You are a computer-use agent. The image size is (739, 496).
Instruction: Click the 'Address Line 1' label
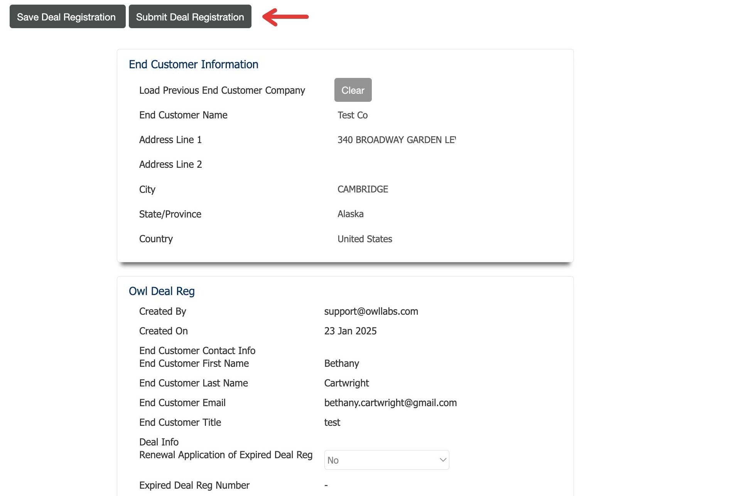(x=170, y=140)
